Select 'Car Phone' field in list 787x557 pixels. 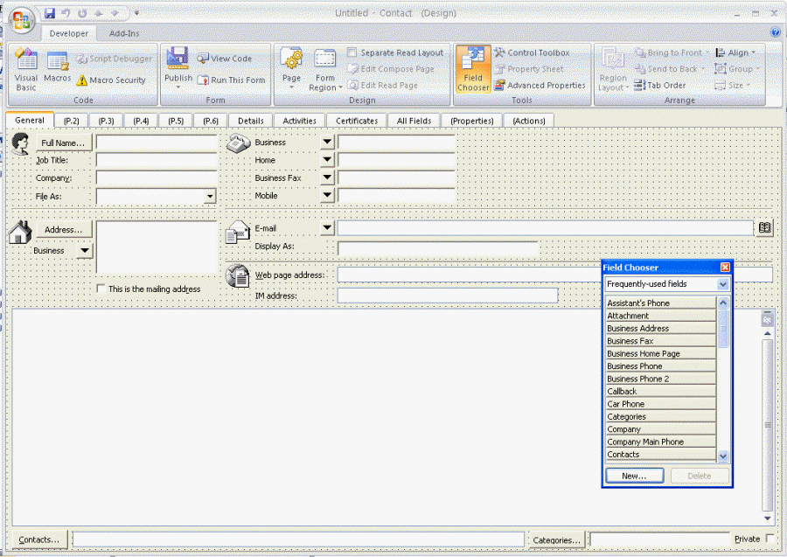coord(660,404)
